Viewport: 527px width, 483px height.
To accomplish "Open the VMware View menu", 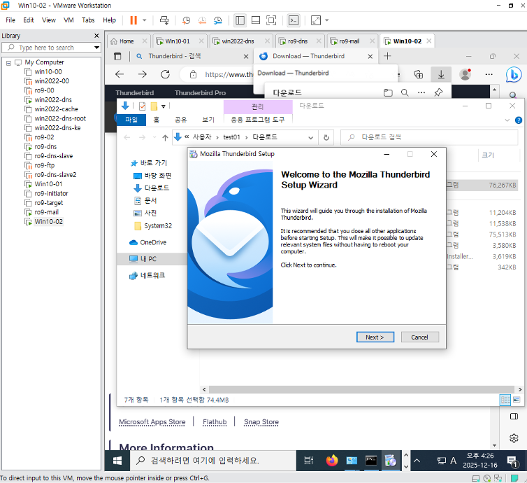I will tap(49, 20).
